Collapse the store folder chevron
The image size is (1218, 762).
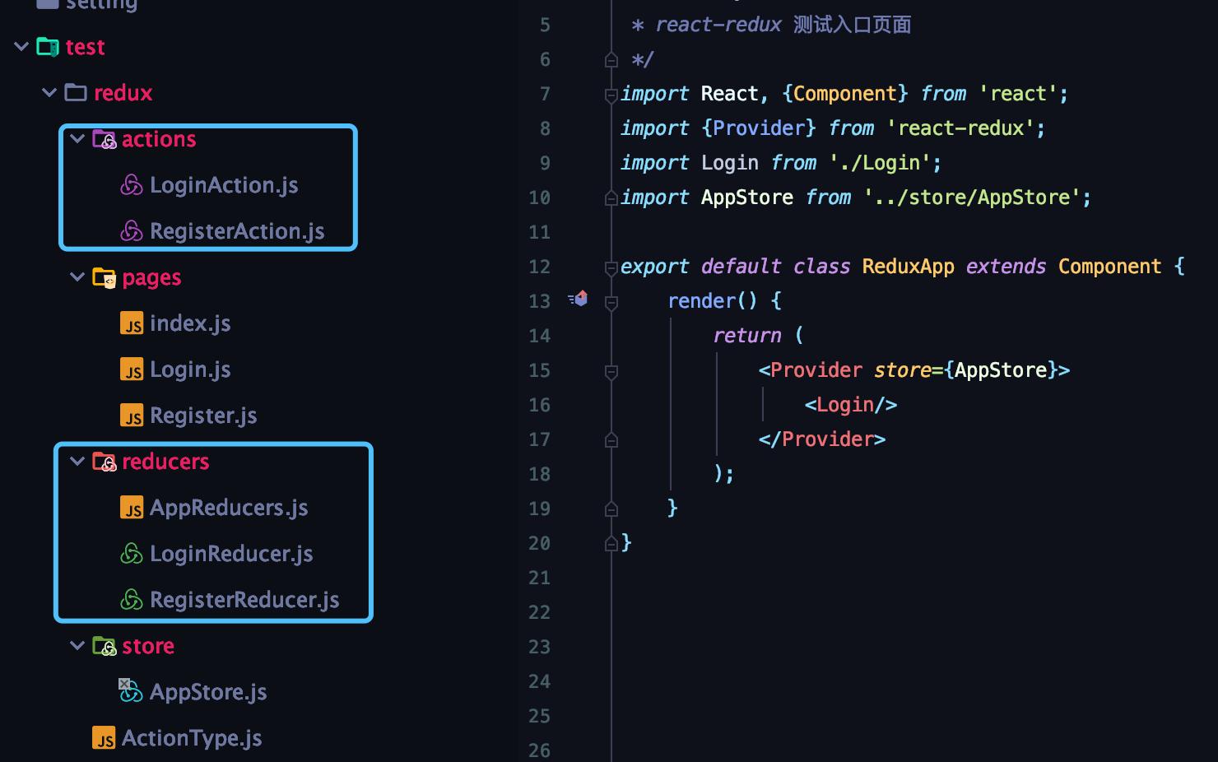click(x=77, y=646)
